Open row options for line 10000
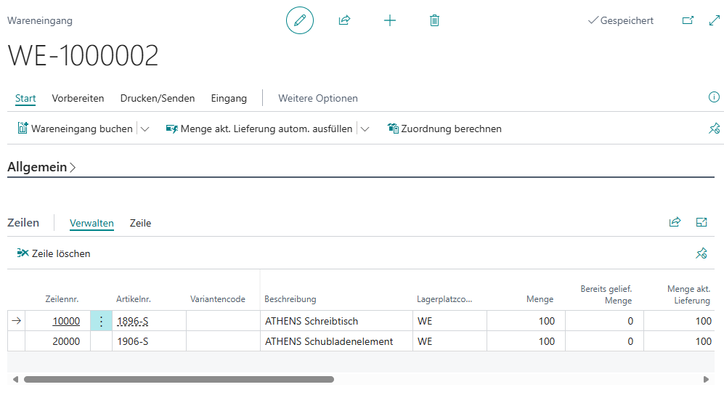The height and width of the screenshot is (395, 724). point(101,321)
